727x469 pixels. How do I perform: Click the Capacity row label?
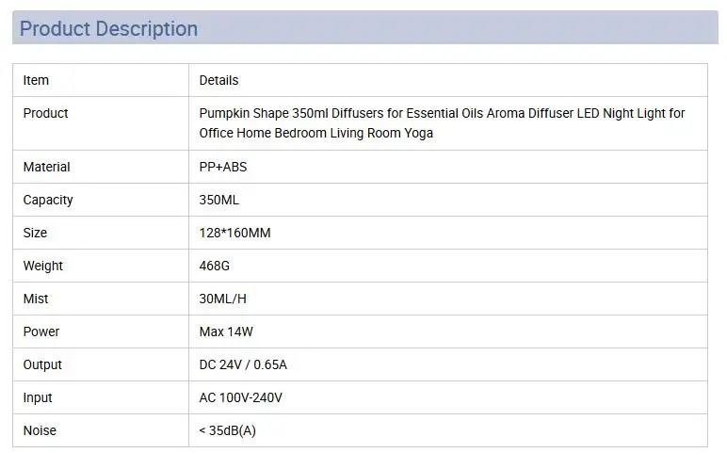pyautogui.click(x=48, y=200)
